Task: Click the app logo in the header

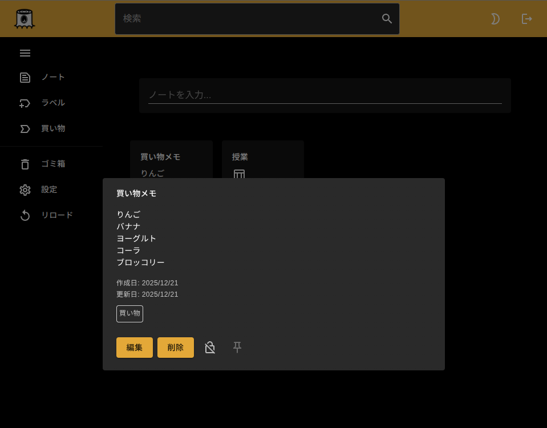Action: tap(25, 19)
